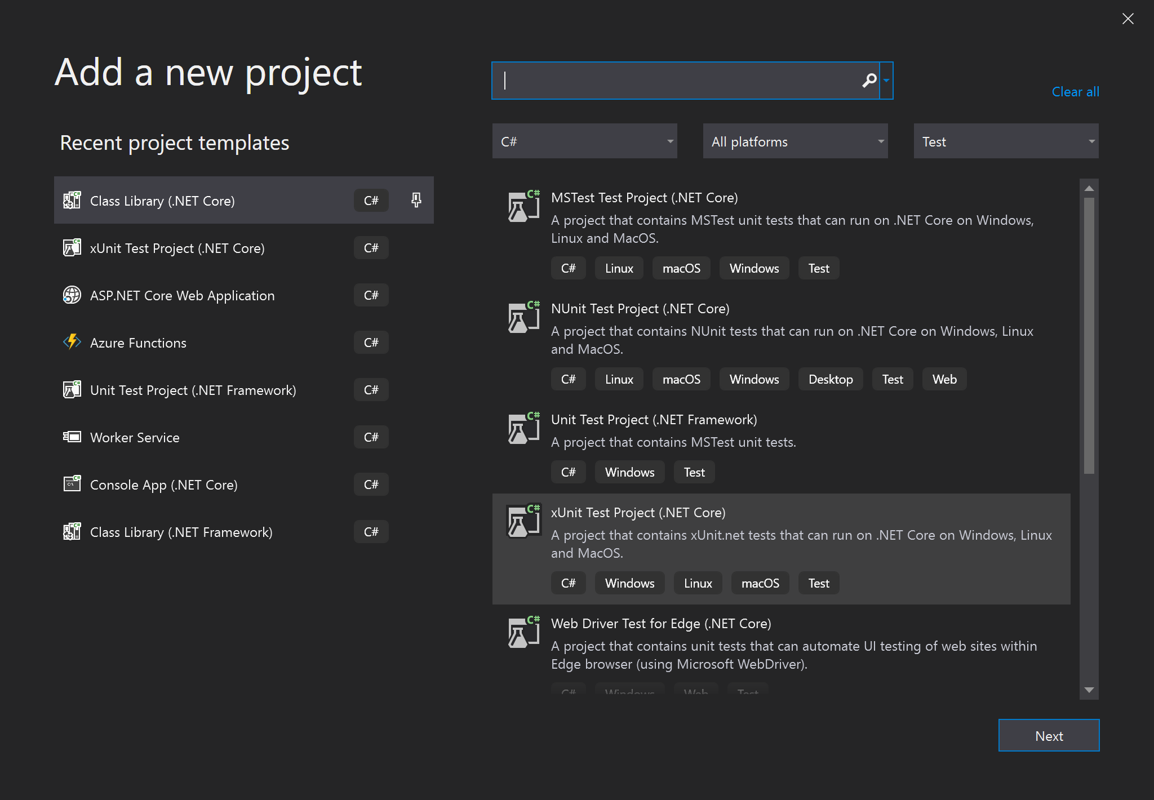
Task: Click the search magnifier icon
Action: tap(869, 81)
